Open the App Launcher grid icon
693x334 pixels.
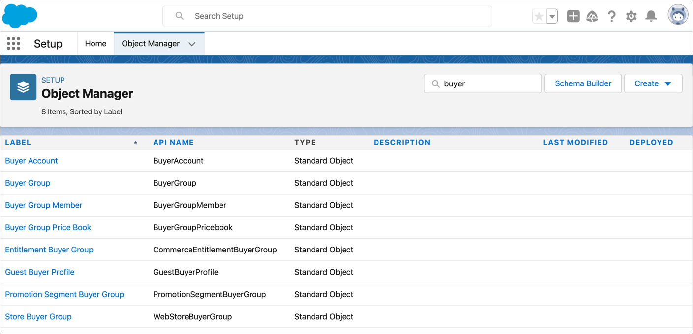14,44
